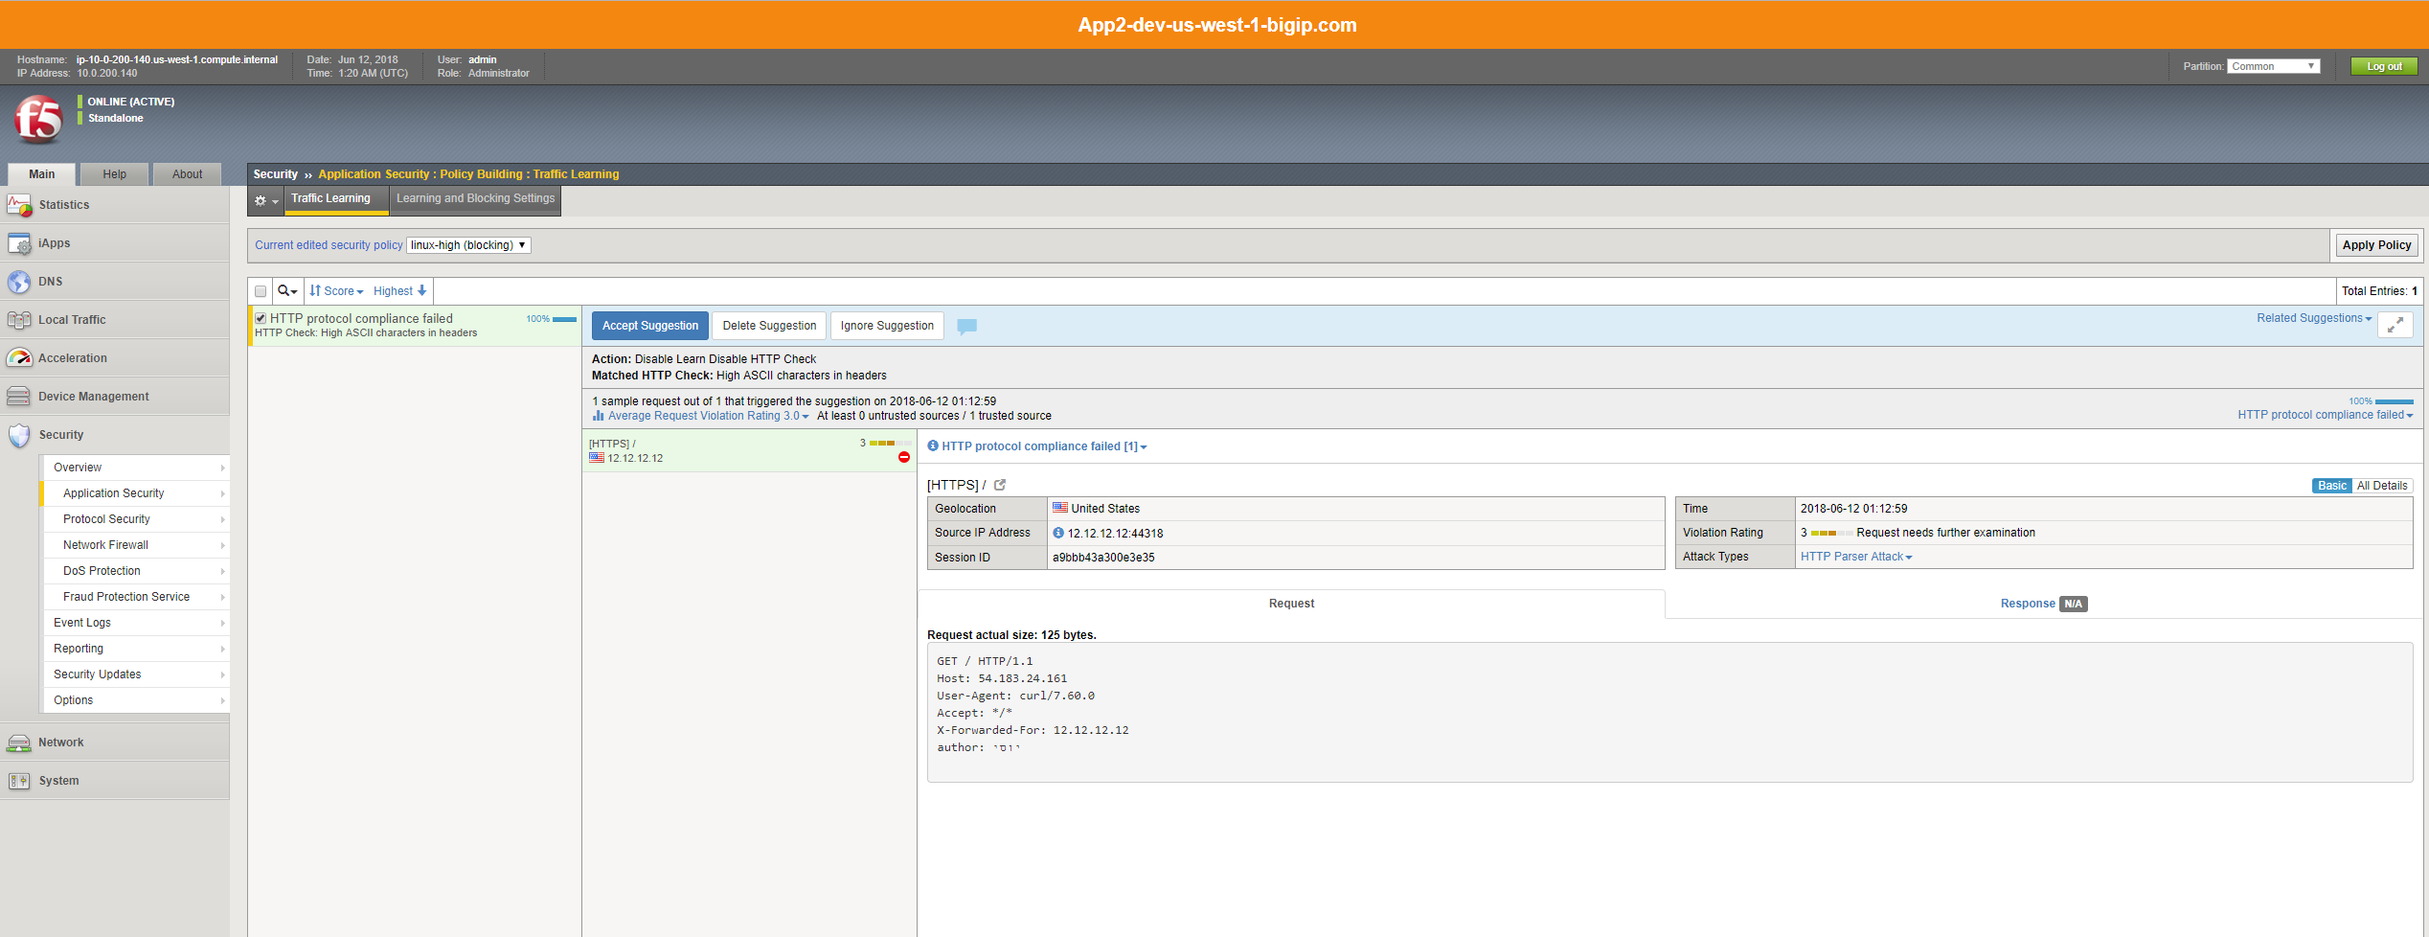The height and width of the screenshot is (937, 2429).
Task: Open the Network section icon
Action: tap(19, 743)
